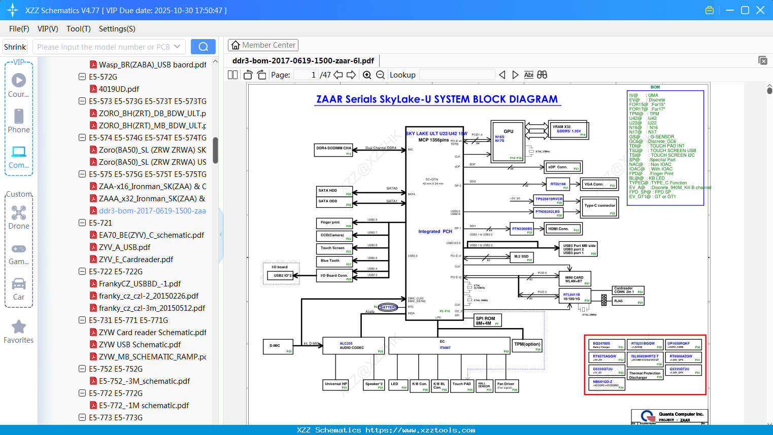The height and width of the screenshot is (435, 773).
Task: Click the home icon in Member Center
Action: coord(236,45)
